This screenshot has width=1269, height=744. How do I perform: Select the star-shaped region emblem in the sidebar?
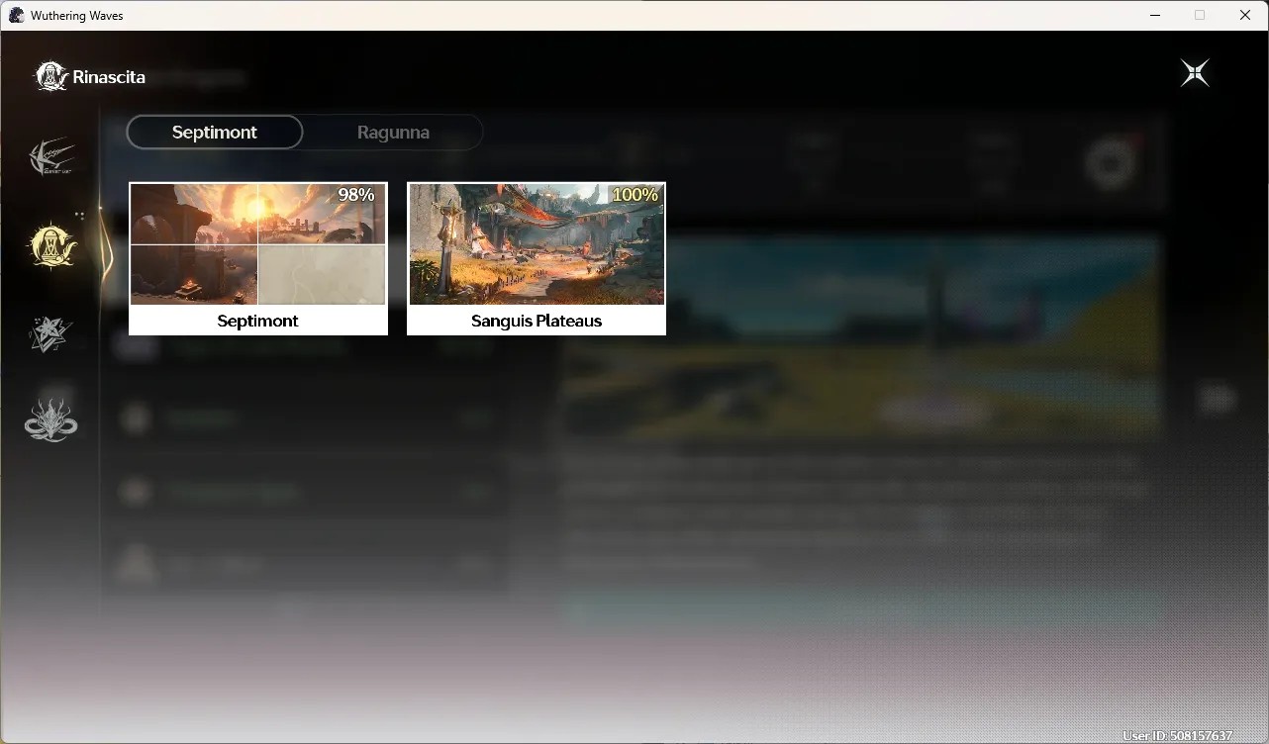(x=51, y=334)
